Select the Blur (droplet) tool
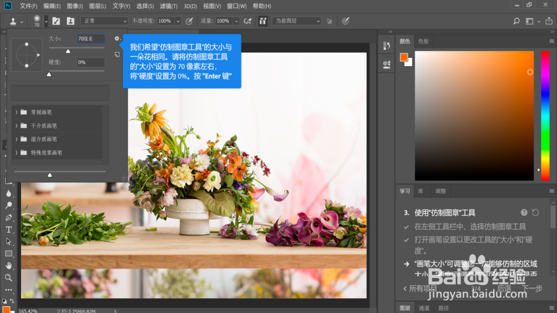The height and width of the screenshot is (313, 557). click(x=8, y=193)
